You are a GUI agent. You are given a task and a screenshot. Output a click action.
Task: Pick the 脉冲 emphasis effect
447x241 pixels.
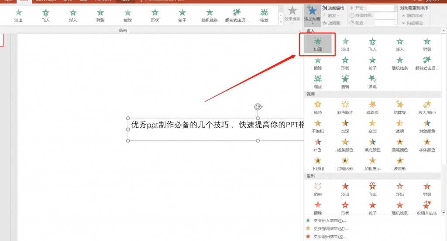(317, 107)
